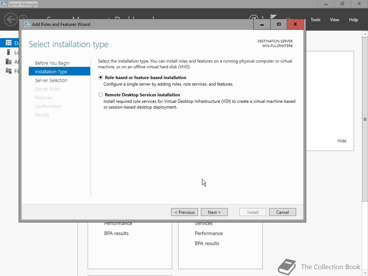Open Performance in the right tile

click(209, 233)
